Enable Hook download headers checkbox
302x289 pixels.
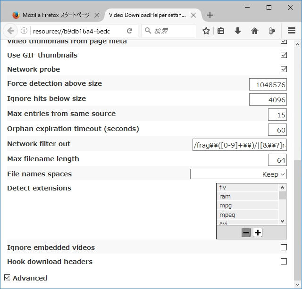coord(284,262)
